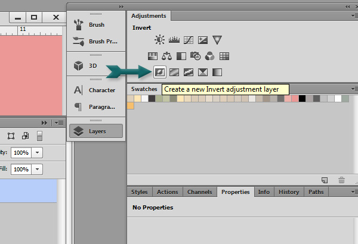Viewport: 358px width, 244px height.
Task: Add a Vibrance adjustment layer
Action: 217,40
